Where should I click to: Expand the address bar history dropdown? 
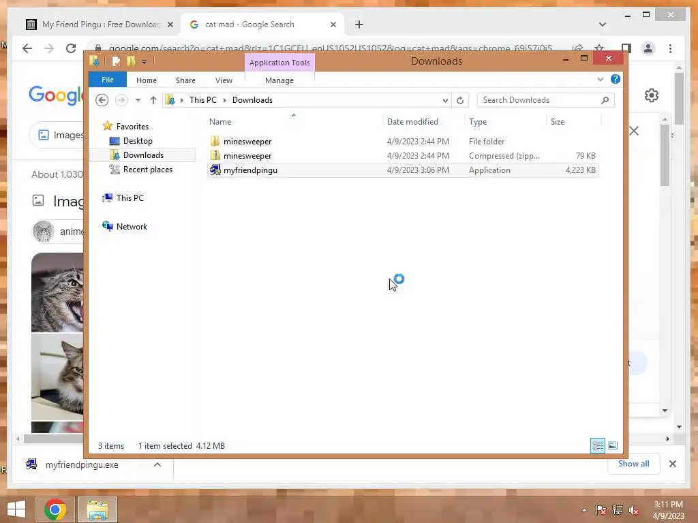click(444, 101)
